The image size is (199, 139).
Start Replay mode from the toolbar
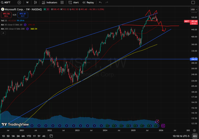click(x=88, y=2)
